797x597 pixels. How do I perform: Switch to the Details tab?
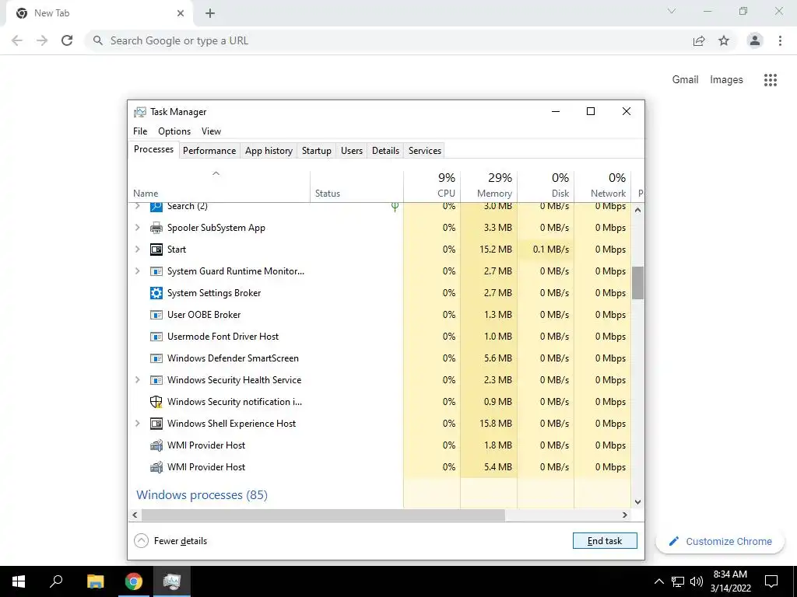coord(385,151)
